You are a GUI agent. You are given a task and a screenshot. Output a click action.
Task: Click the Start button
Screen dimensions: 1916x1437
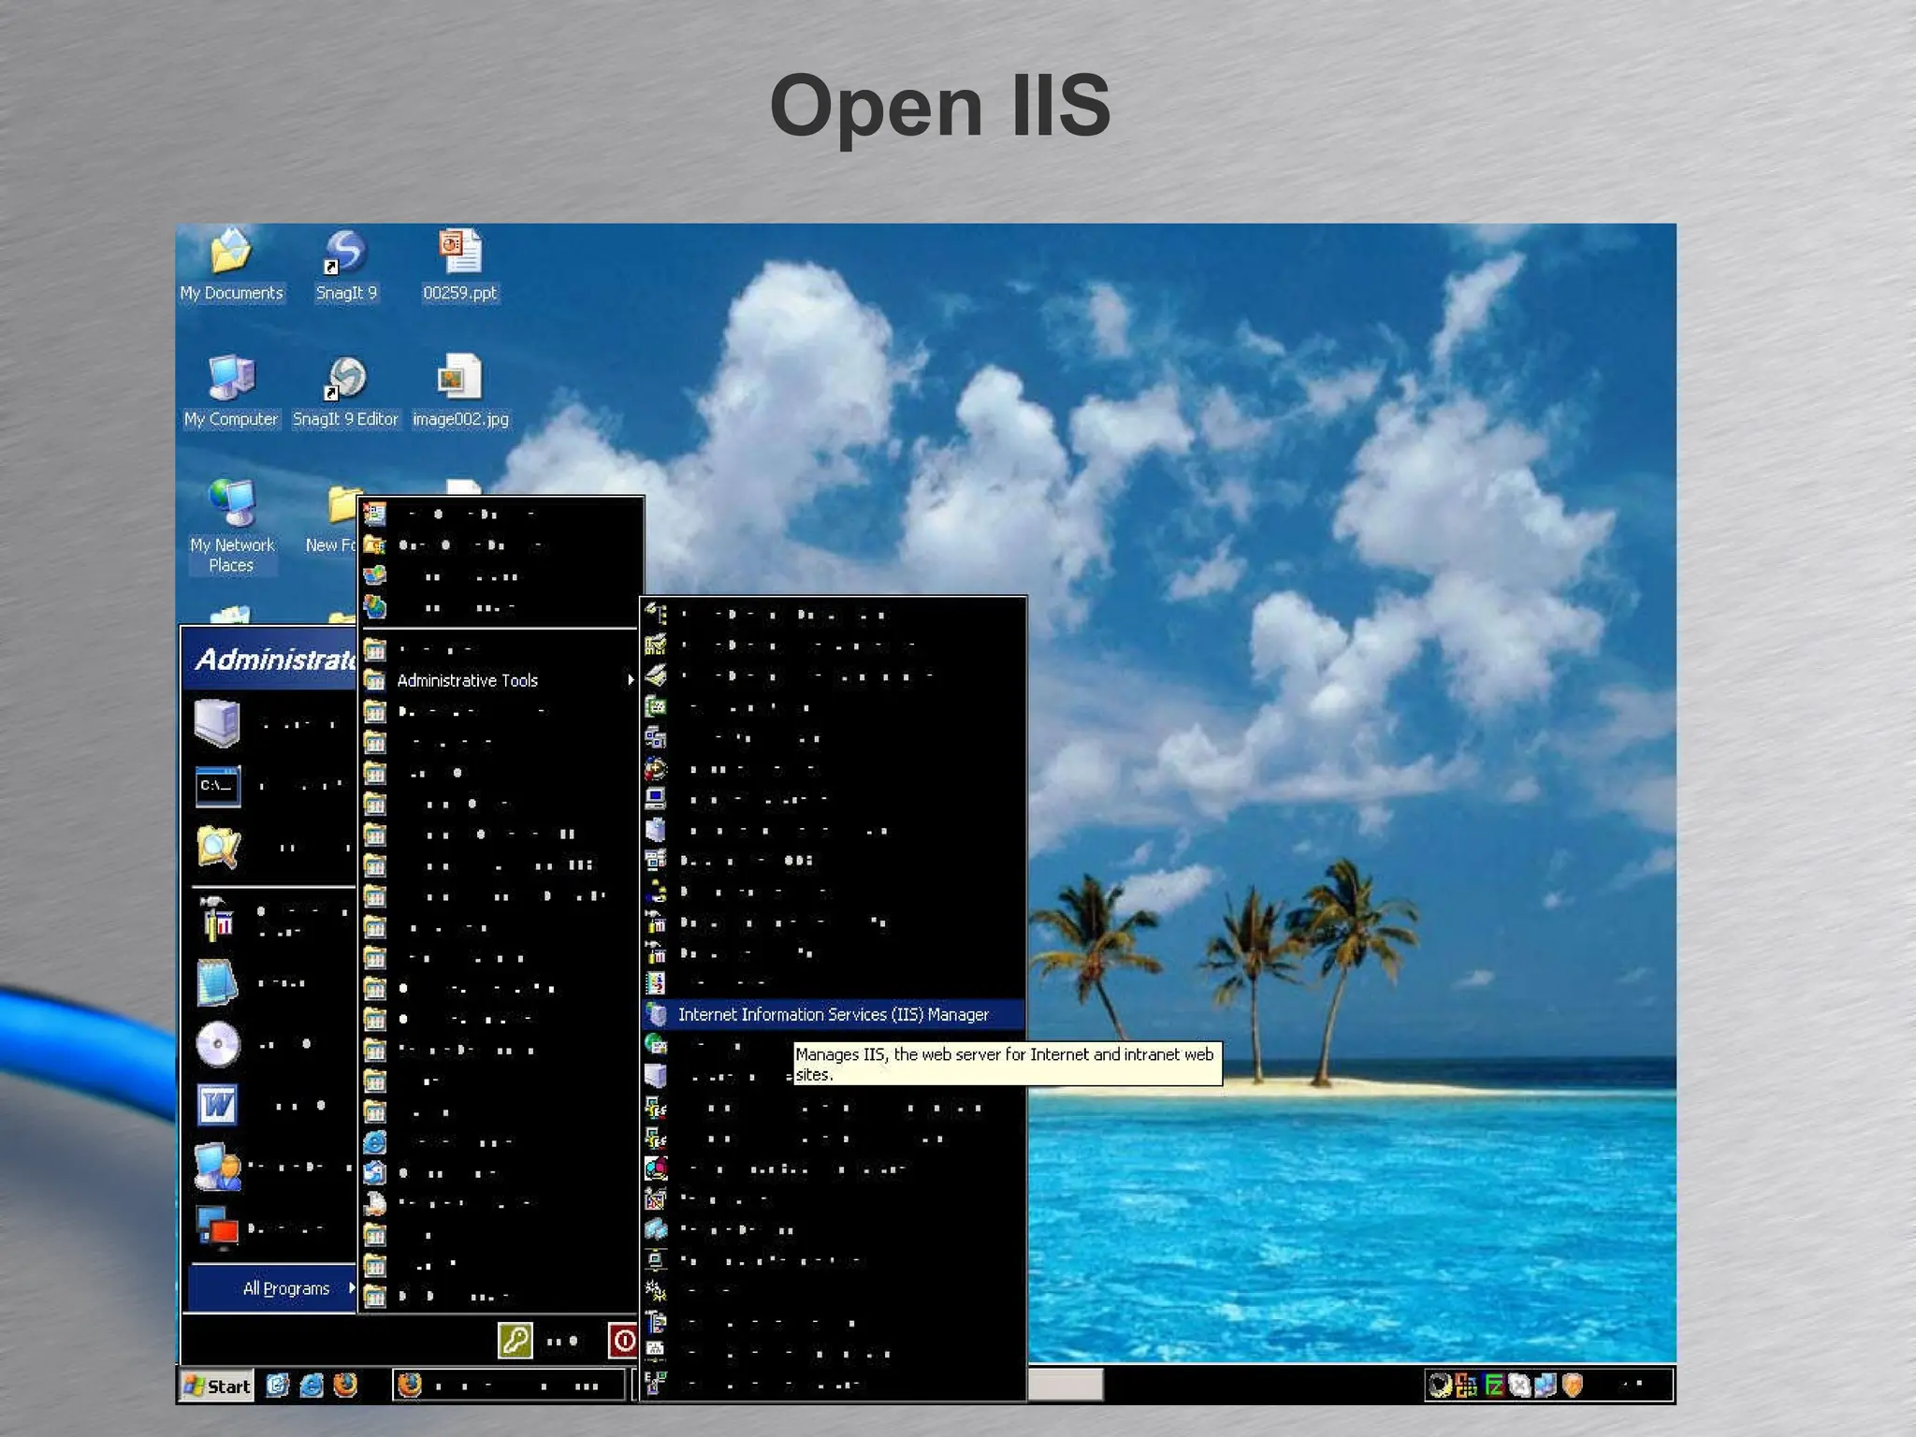[217, 1386]
